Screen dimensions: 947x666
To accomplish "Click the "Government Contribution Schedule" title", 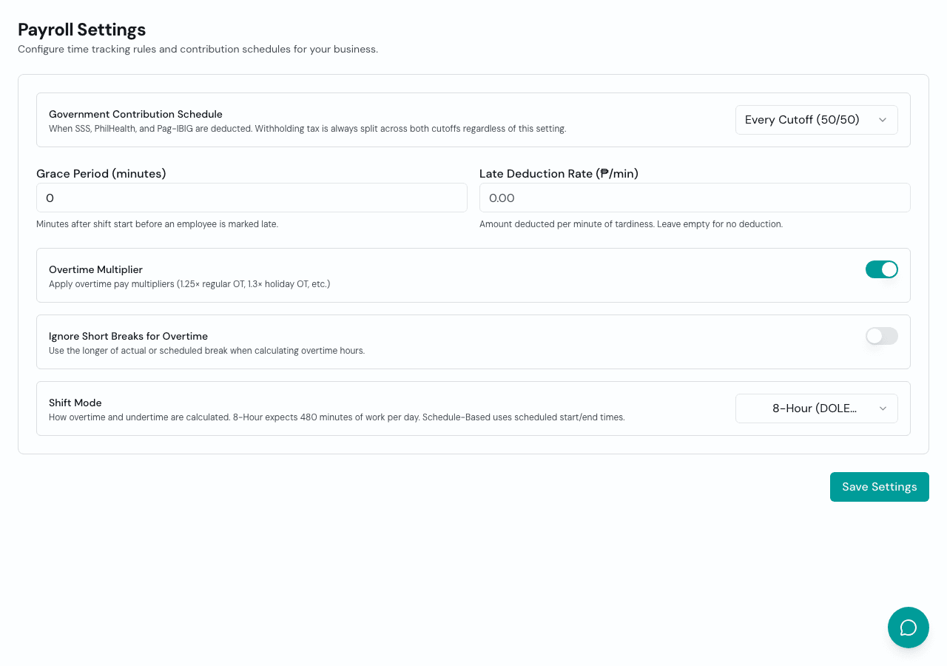I will click(135, 114).
